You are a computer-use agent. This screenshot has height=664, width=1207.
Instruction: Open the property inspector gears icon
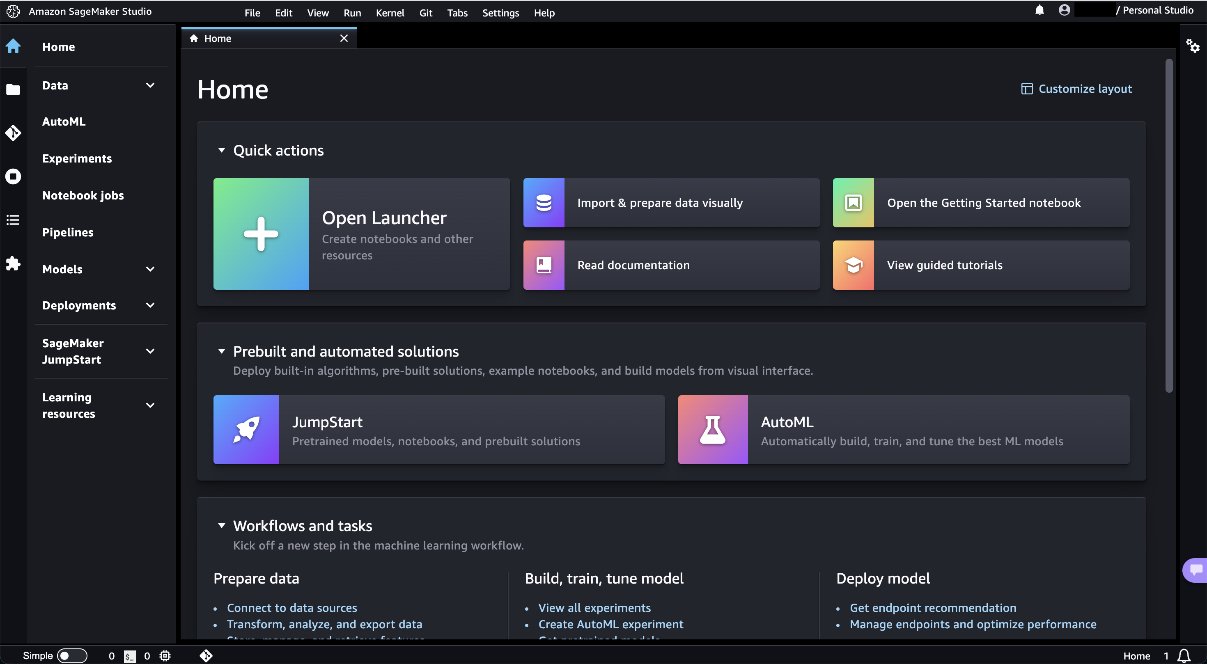(1193, 46)
